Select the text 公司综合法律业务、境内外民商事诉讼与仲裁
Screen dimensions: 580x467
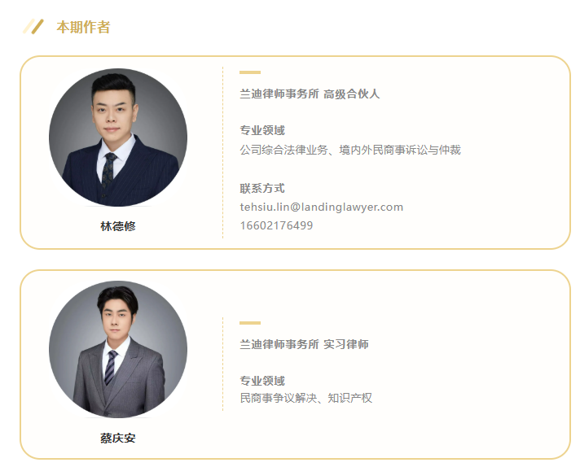(x=350, y=150)
